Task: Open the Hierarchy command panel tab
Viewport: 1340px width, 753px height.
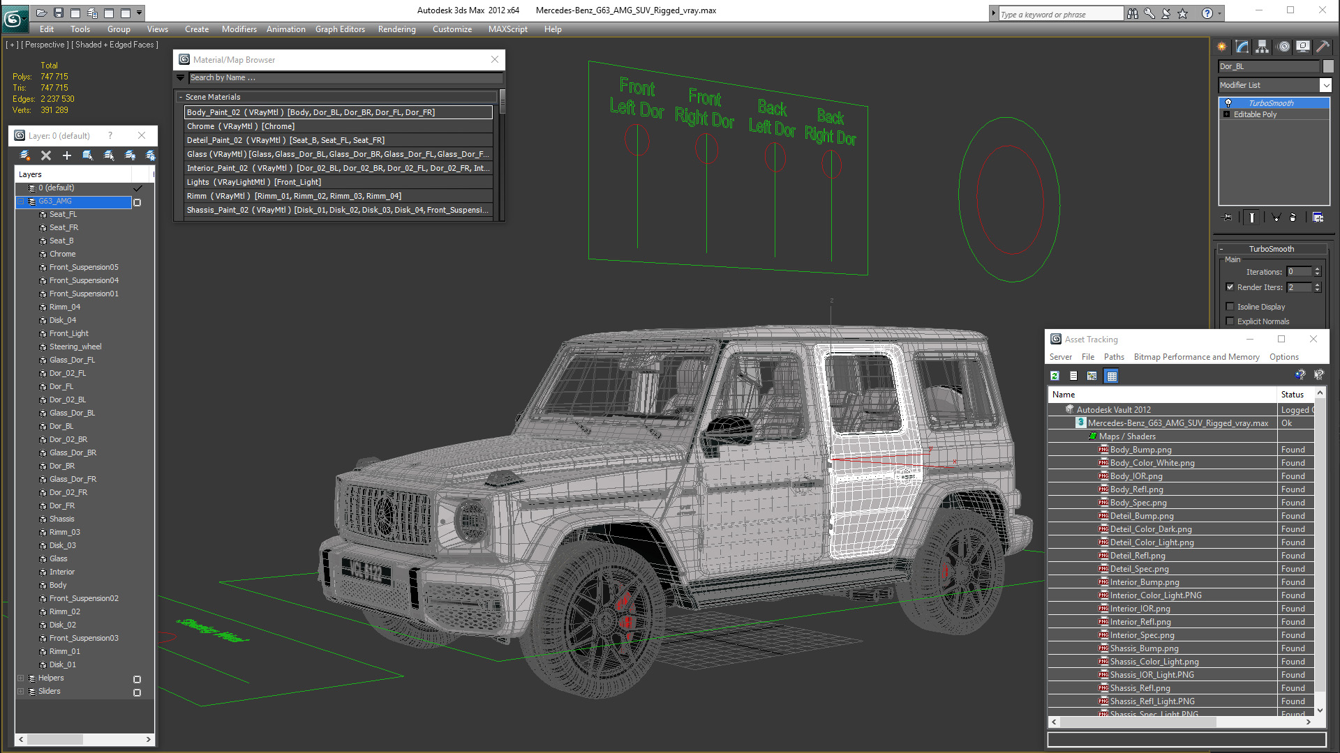Action: [x=1263, y=47]
